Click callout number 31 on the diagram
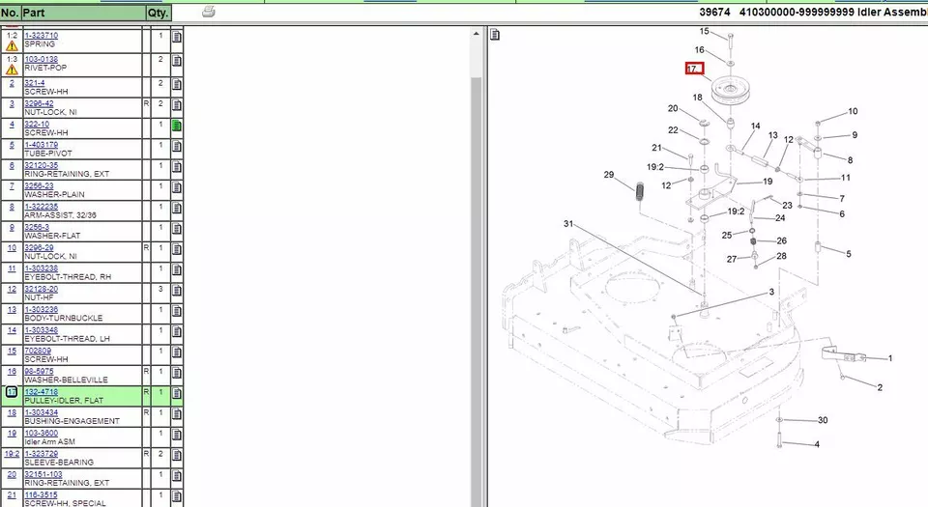 568,224
